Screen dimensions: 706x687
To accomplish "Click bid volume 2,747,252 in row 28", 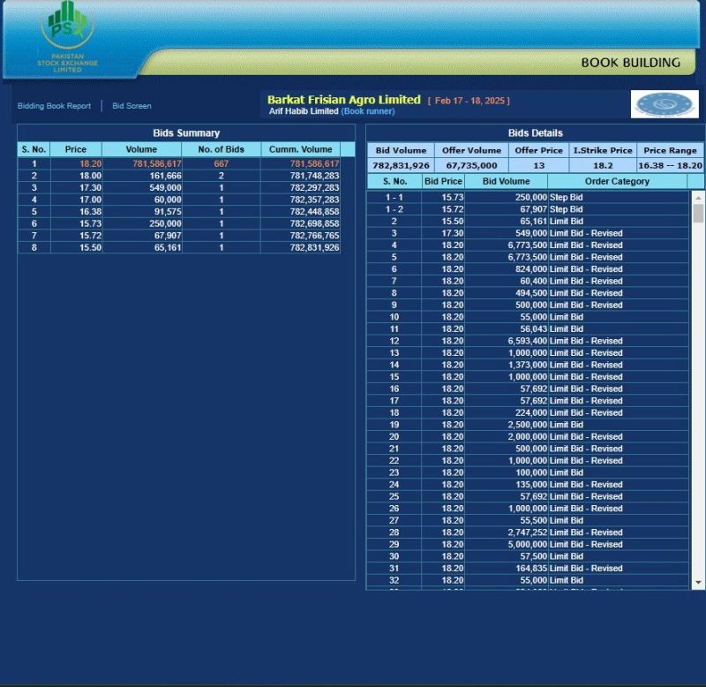I will 528,532.
